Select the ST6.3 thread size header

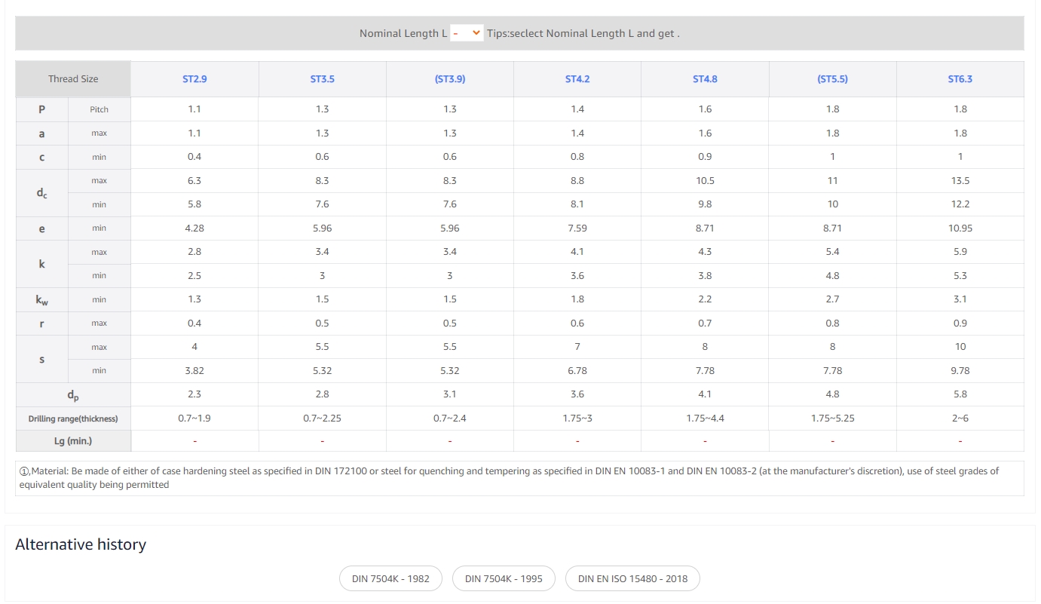tap(960, 79)
